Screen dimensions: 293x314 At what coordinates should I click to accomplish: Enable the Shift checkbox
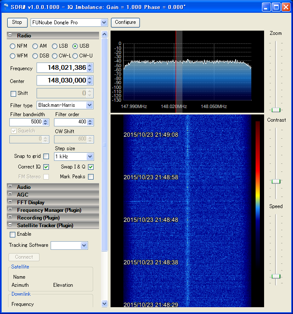pos(13,93)
